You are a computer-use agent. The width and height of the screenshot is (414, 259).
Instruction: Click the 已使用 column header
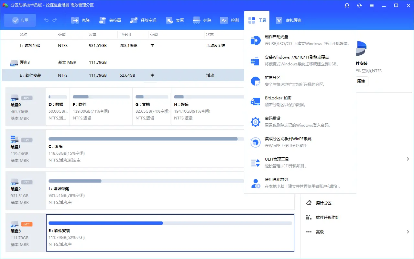(125, 35)
